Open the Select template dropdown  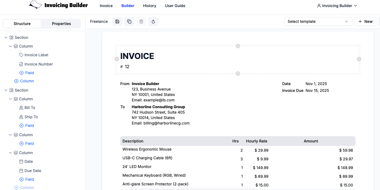(x=318, y=21)
